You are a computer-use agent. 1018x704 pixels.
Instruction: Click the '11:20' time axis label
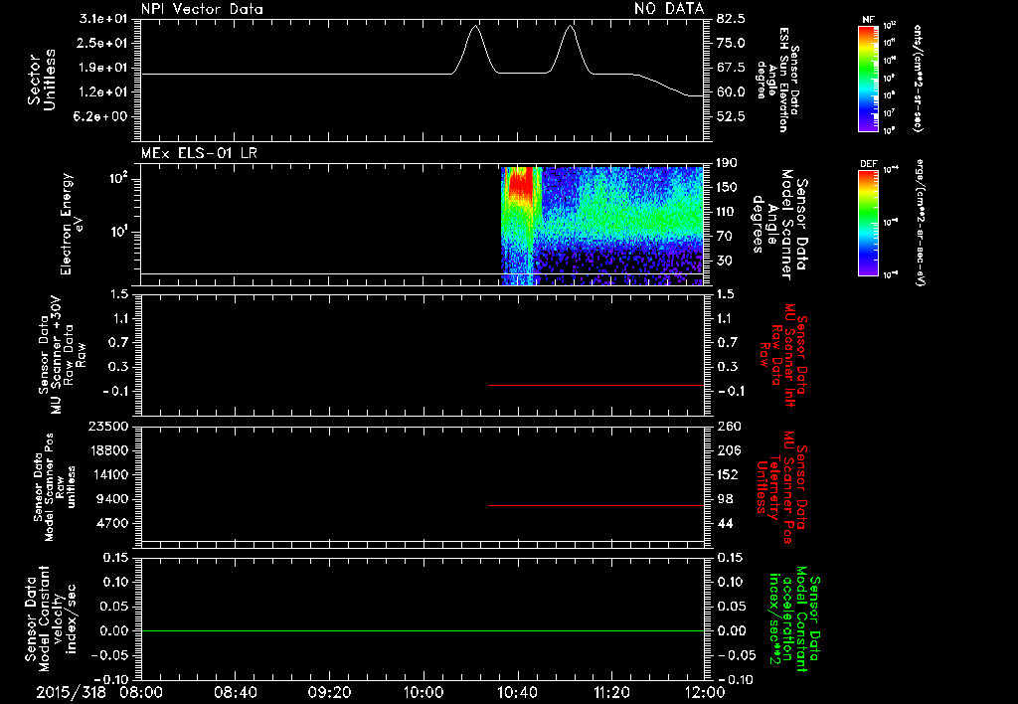(x=611, y=692)
